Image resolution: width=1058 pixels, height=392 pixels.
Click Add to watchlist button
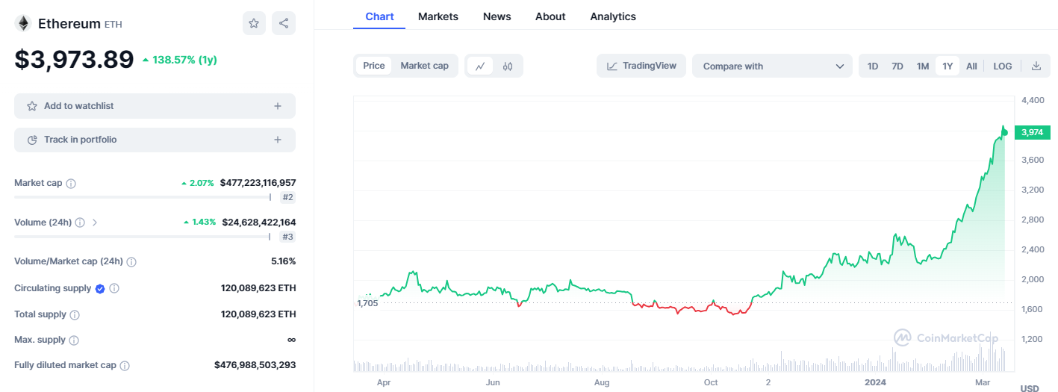pyautogui.click(x=155, y=106)
